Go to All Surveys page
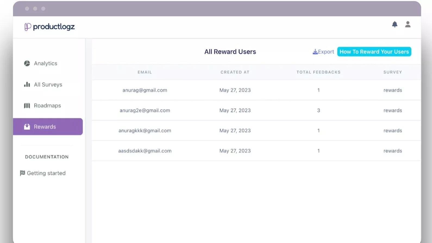432x243 pixels. (48, 85)
